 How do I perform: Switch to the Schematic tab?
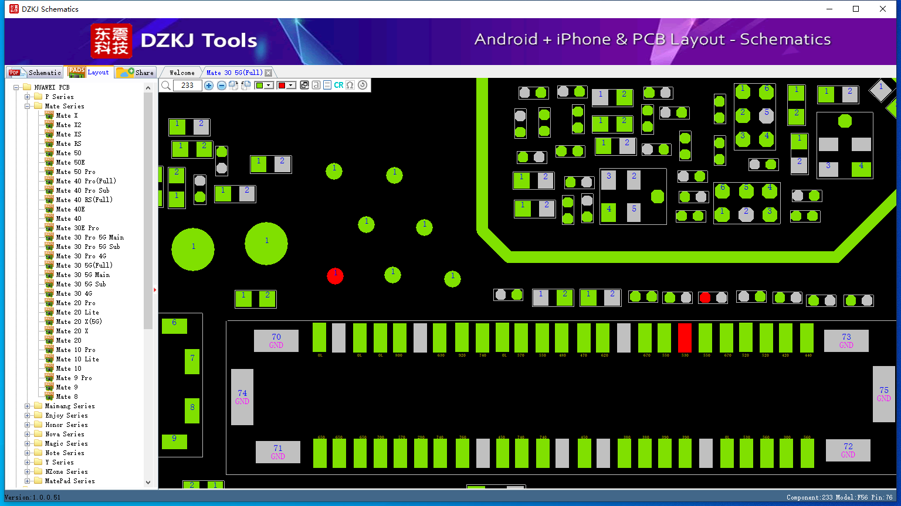(35, 72)
